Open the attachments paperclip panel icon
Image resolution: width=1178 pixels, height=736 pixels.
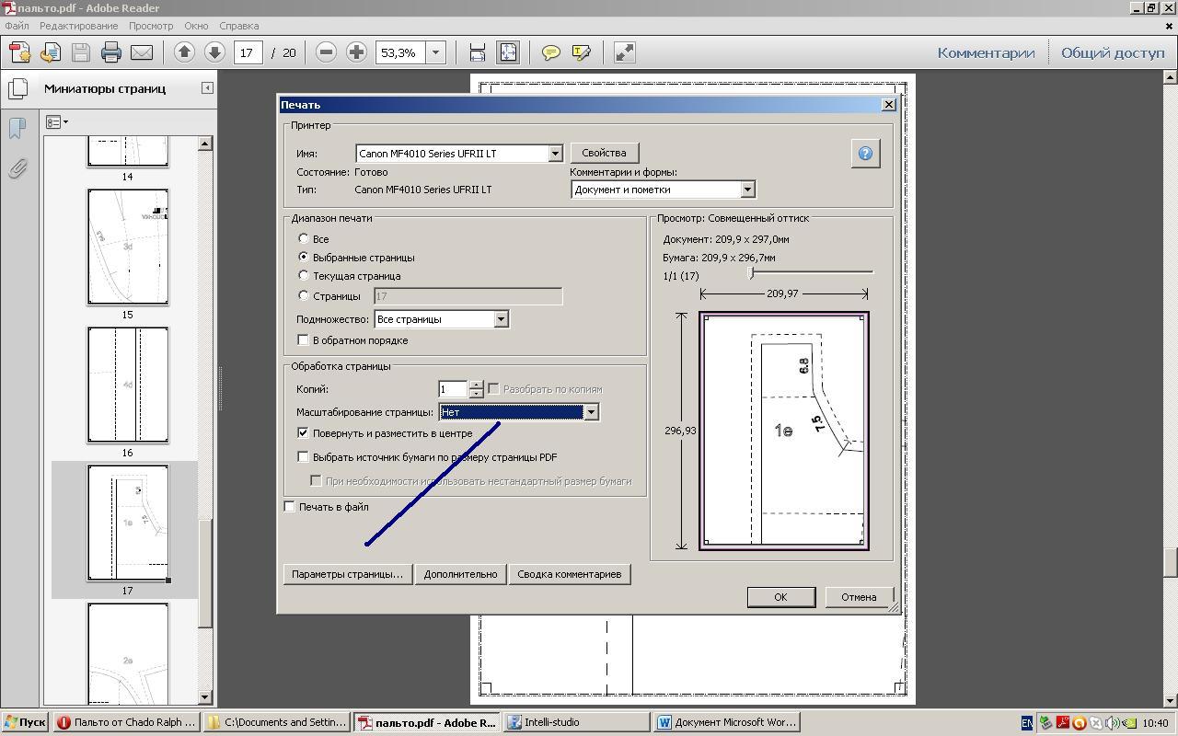pyautogui.click(x=17, y=168)
